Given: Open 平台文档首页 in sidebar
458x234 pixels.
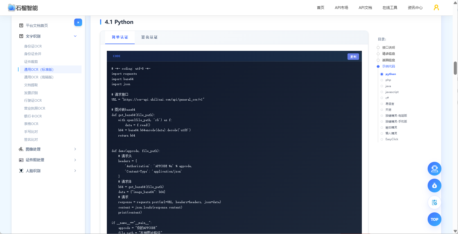Looking at the screenshot, I should coord(37,26).
